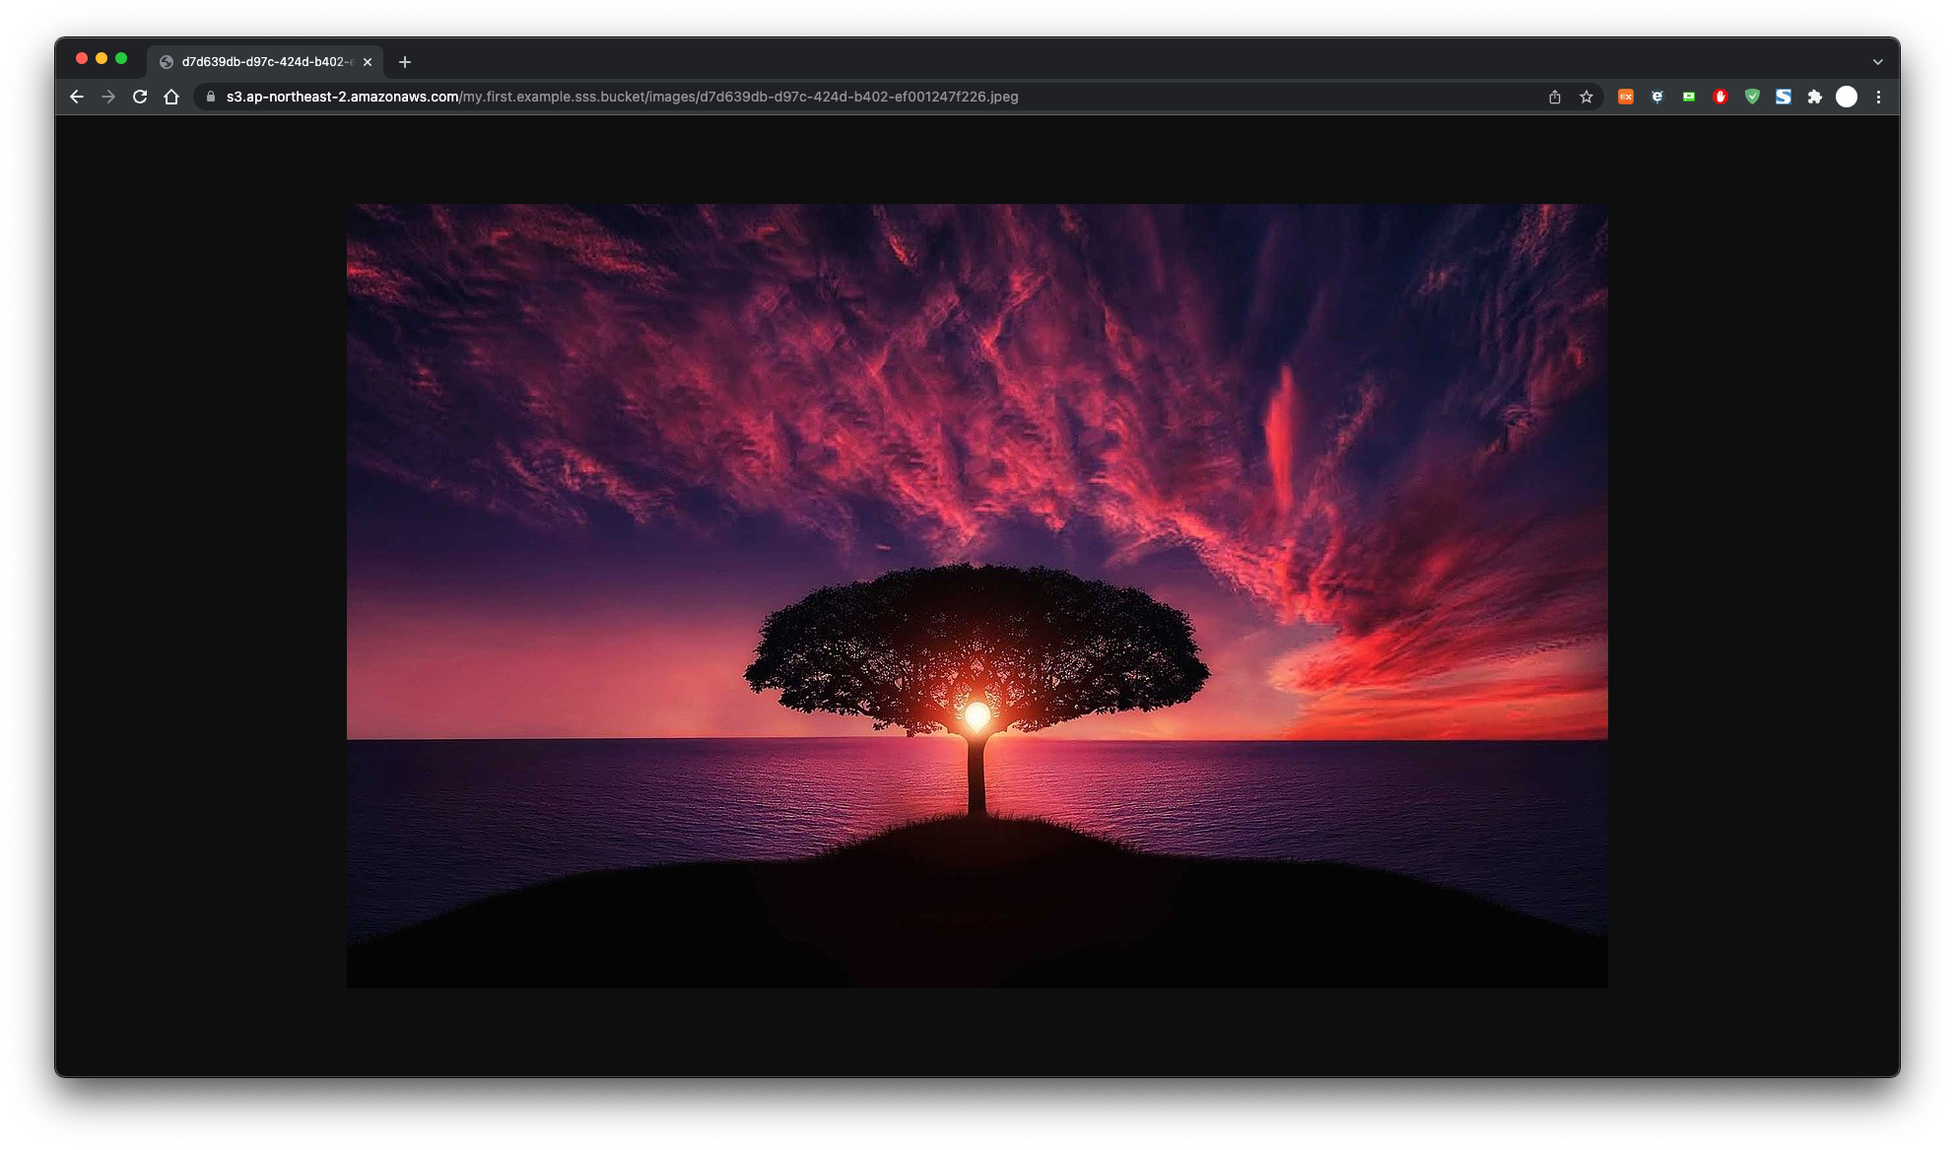
Task: Open the orange Ex extension
Action: click(1626, 97)
